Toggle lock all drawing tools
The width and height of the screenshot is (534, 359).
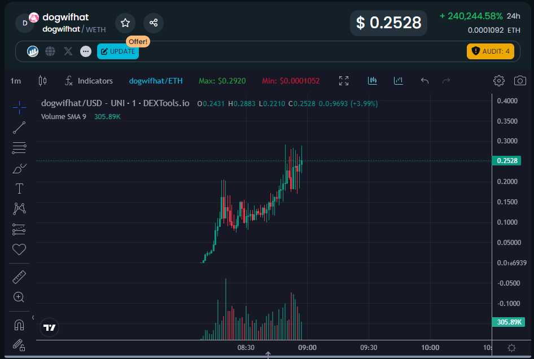[19, 345]
